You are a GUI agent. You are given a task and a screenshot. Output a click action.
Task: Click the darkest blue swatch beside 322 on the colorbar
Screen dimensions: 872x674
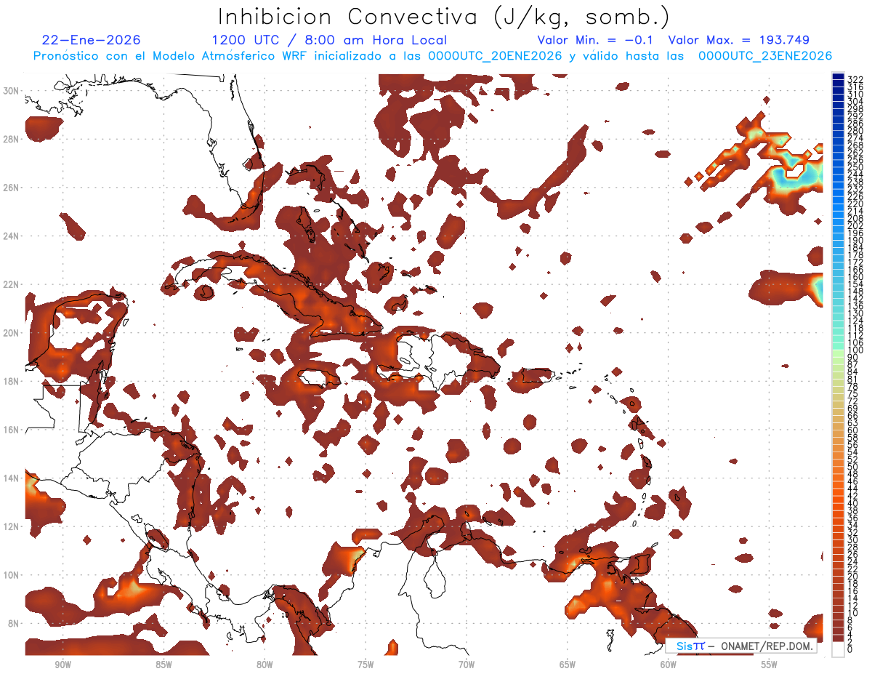click(838, 77)
